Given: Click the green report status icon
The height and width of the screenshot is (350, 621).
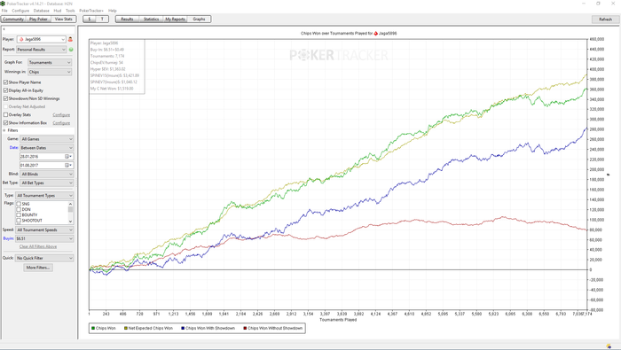Looking at the screenshot, I should 71,50.
